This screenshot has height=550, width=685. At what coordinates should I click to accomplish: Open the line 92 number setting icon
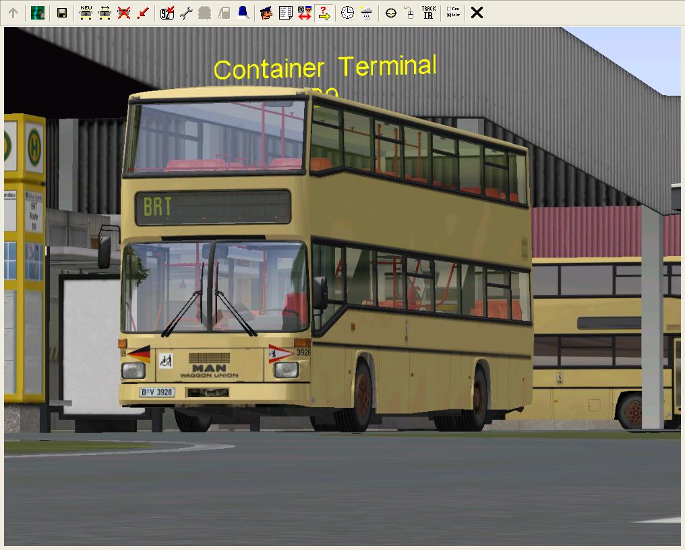tap(167, 13)
